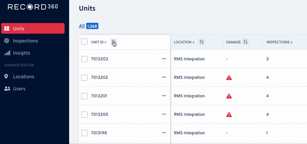Screen dimensions: 307x144
Task: Click the Insights bar chart icon
Action: click(7, 53)
